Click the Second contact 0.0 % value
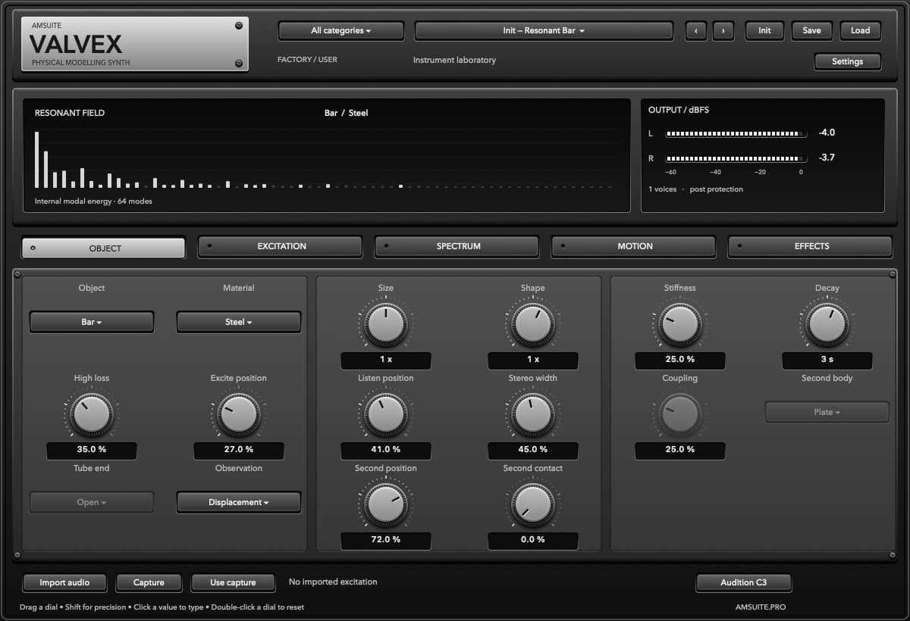 (533, 540)
